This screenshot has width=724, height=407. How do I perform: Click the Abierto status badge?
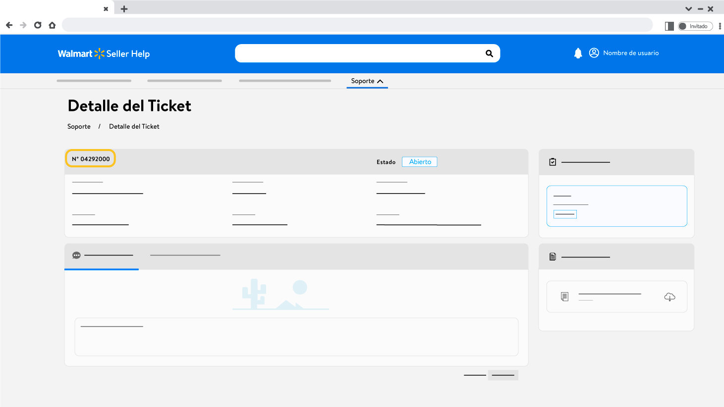[x=420, y=162]
